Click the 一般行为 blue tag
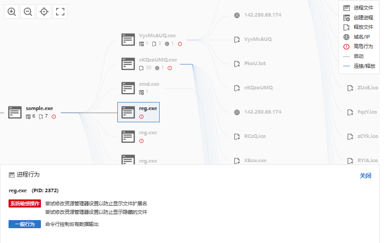The width and height of the screenshot is (388, 243). 24,224
